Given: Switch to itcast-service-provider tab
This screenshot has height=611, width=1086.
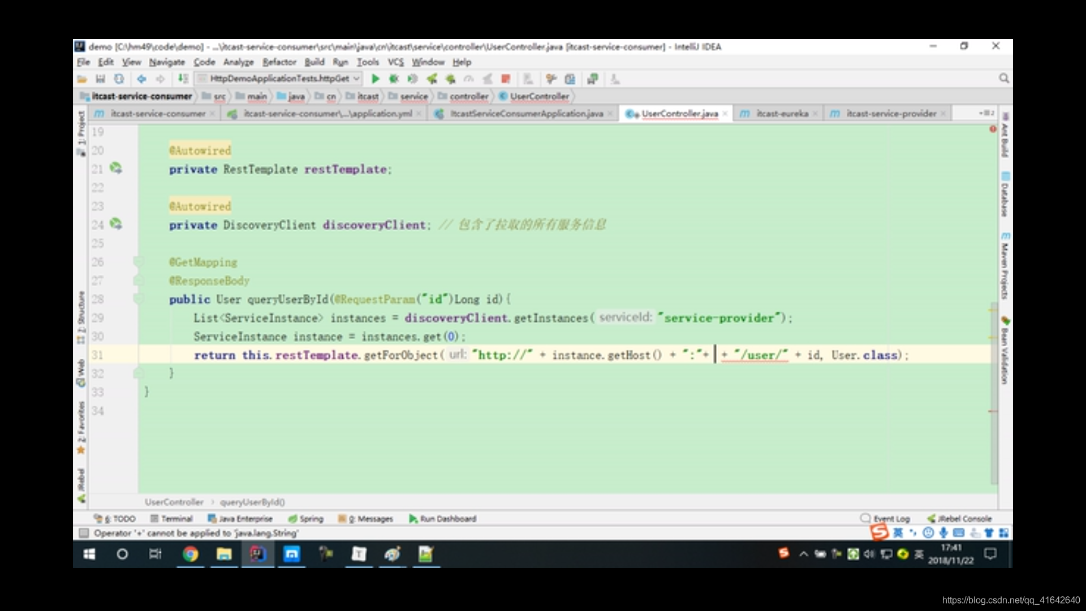Looking at the screenshot, I should pyautogui.click(x=887, y=114).
